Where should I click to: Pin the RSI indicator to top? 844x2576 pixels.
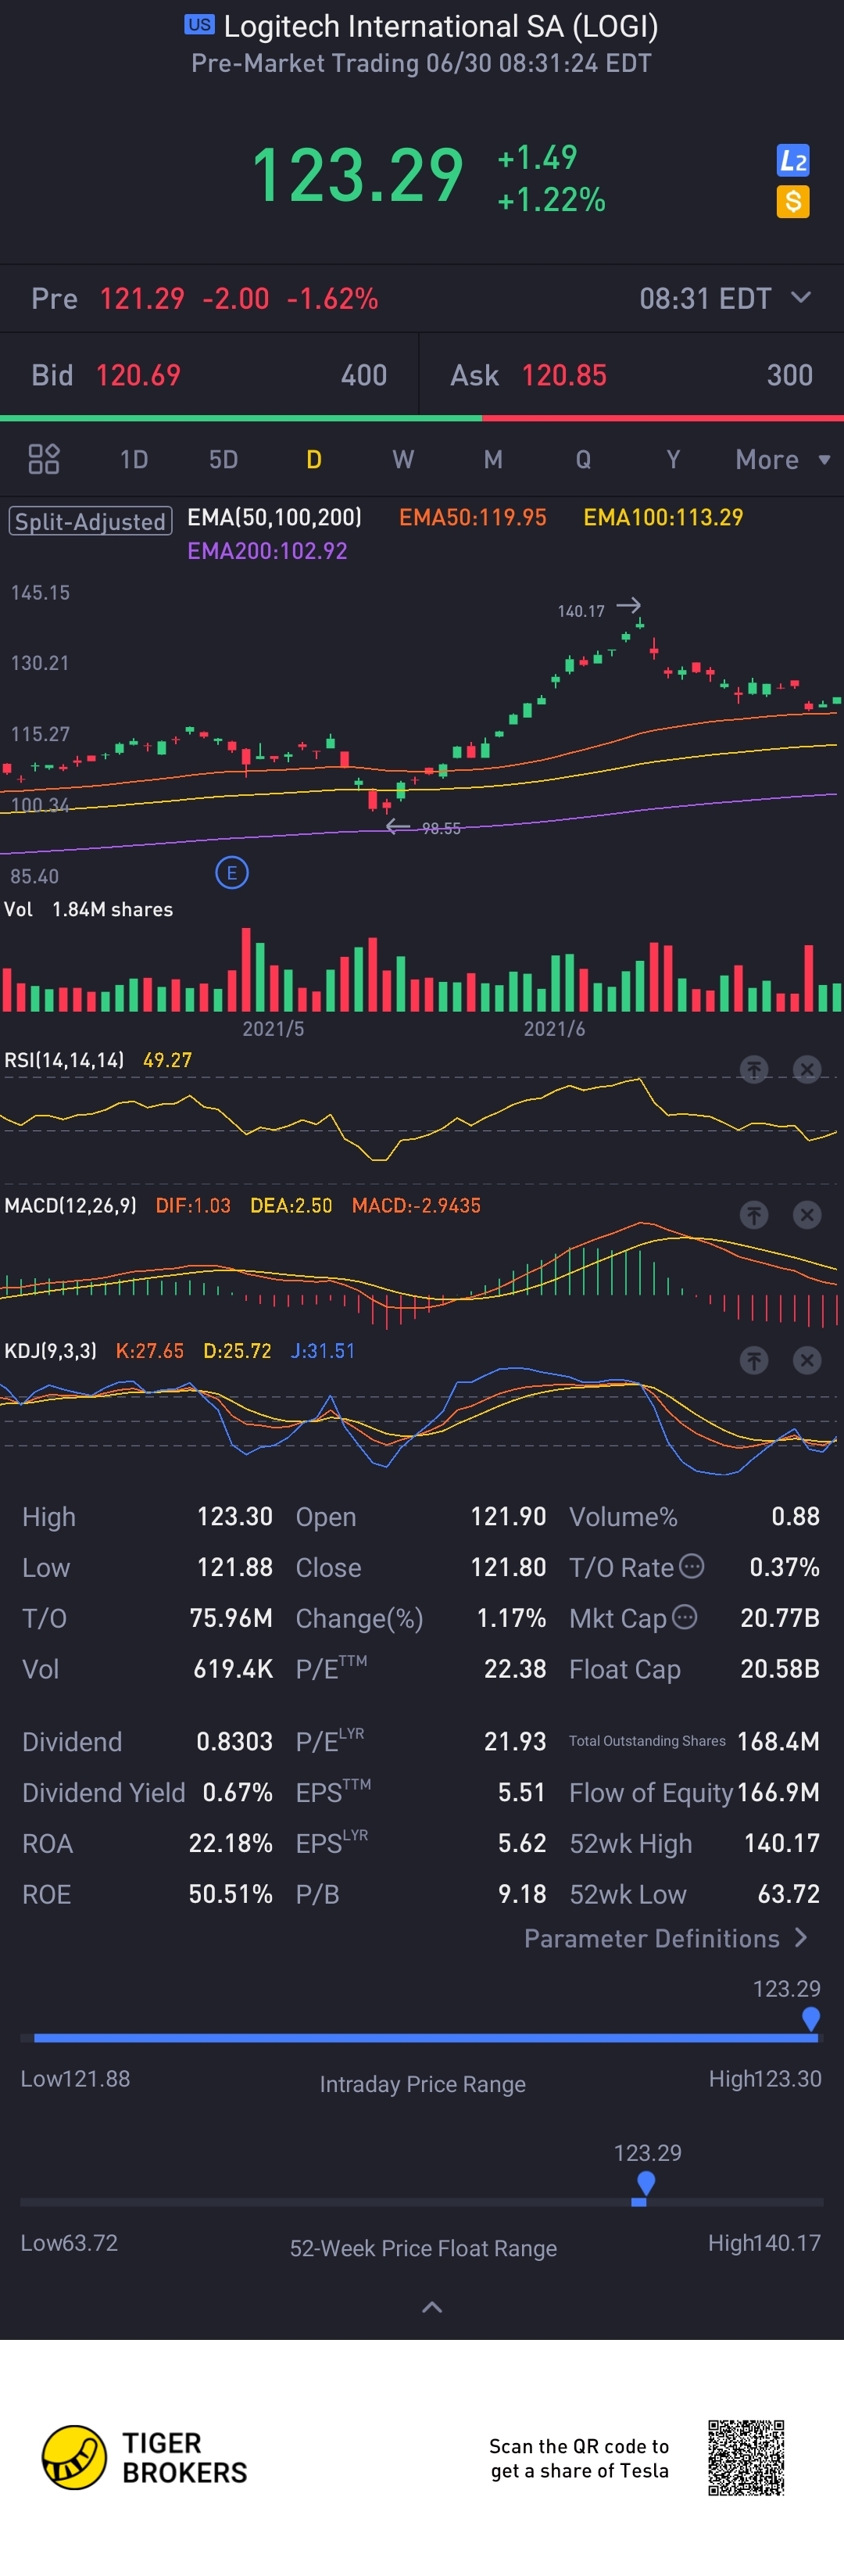754,1069
